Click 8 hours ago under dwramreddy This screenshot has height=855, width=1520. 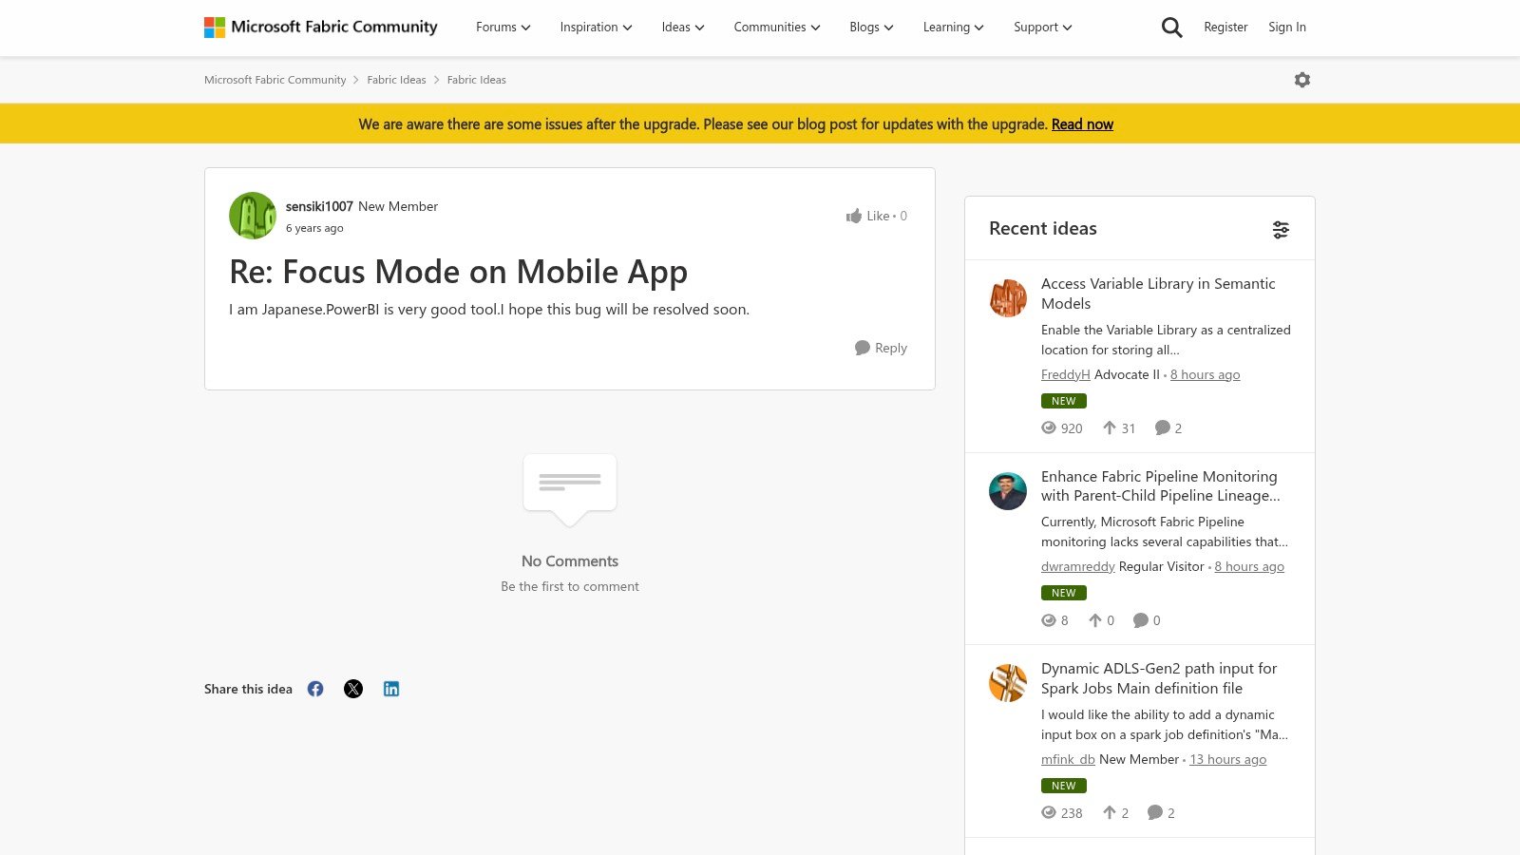pos(1249,566)
